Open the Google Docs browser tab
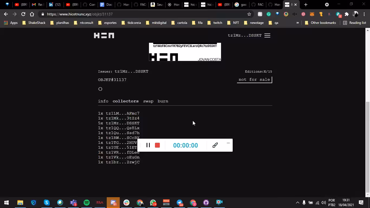Screen dimensions: 370x208 click(106, 5)
